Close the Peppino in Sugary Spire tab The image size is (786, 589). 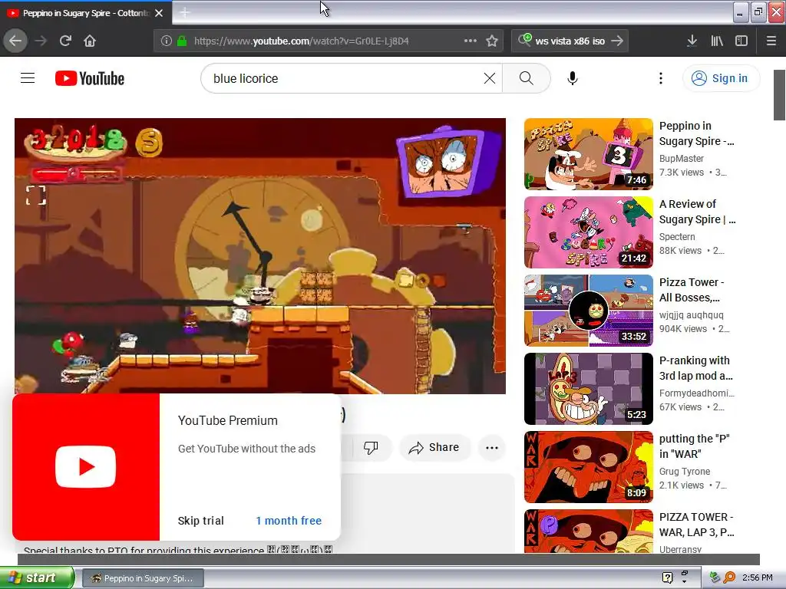(x=159, y=13)
